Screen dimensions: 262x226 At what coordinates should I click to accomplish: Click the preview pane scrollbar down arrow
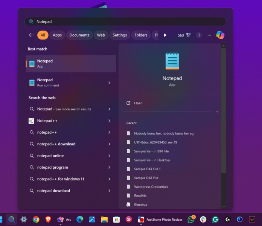(x=223, y=207)
